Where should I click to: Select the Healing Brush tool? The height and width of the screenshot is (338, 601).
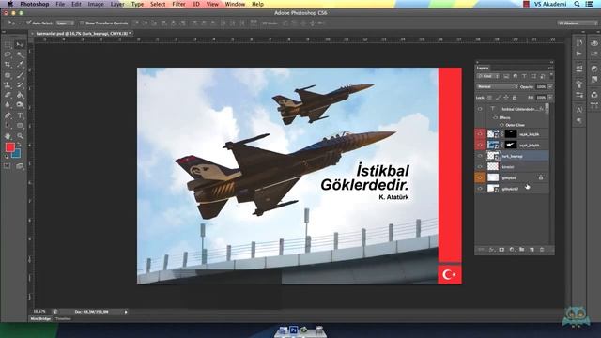tap(8, 75)
